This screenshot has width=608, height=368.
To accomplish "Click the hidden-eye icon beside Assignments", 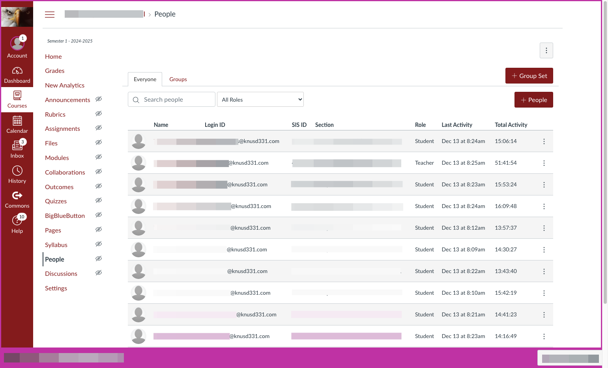I will [99, 128].
